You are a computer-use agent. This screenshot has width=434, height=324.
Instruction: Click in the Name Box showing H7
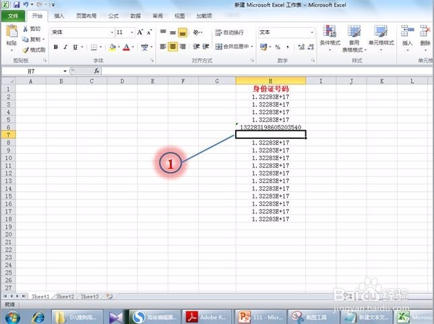tap(32, 72)
